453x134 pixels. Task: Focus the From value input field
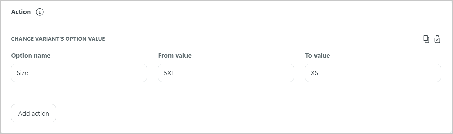coord(226,73)
